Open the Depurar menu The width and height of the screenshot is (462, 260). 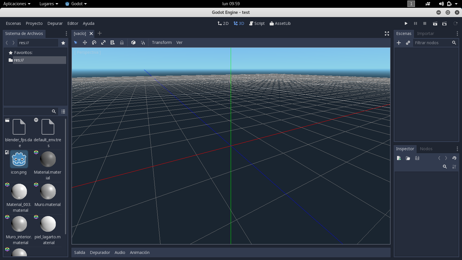coord(55,23)
